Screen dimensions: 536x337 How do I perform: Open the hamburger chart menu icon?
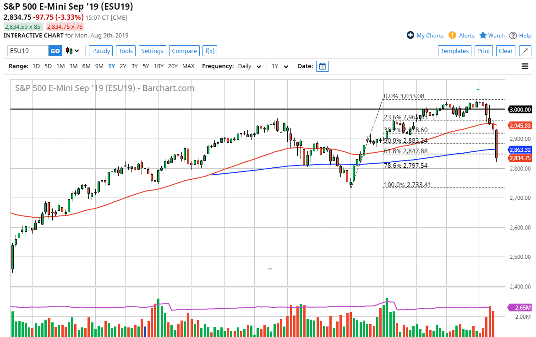525,66
